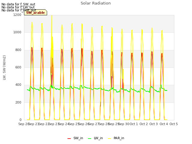This screenshot has height=144, width=192.
Task: Click the Oct 1 x-axis label
Action: [x=134, y=124]
